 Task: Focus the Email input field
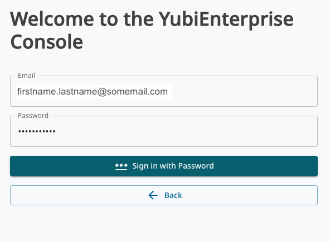(164, 91)
